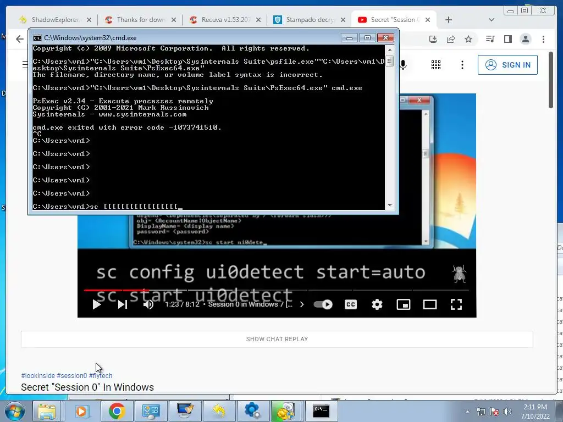Open system volume tray icon
The width and height of the screenshot is (563, 422).
point(507,412)
